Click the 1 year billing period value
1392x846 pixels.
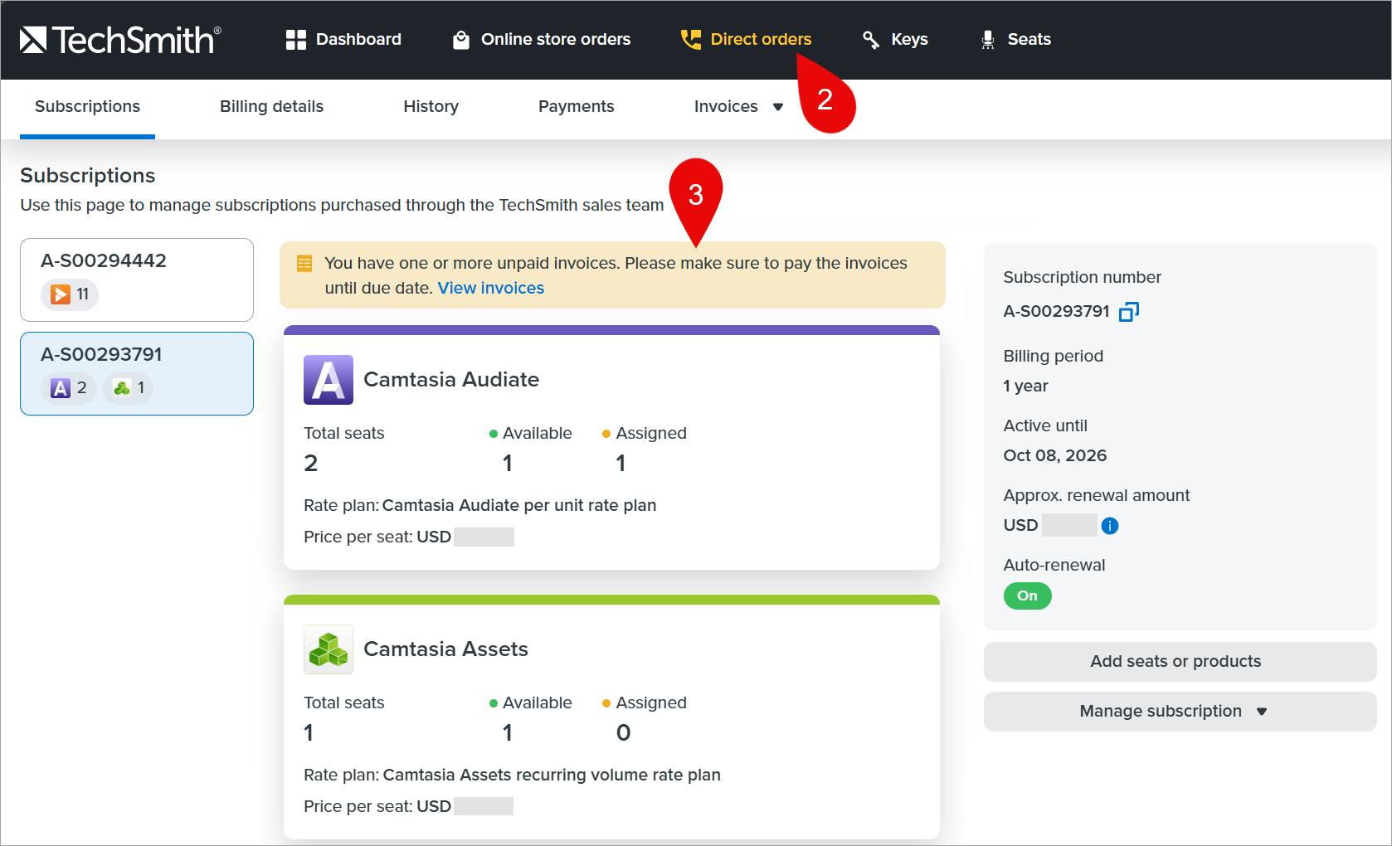[x=1026, y=387]
